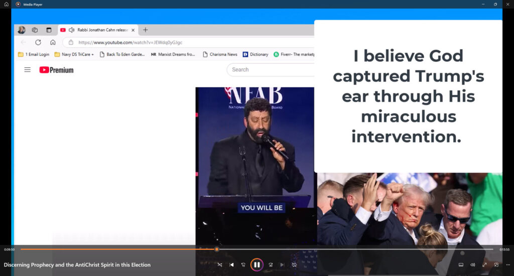Open the browser workspaces icon
Screen dimensions: 514x276
(35, 30)
